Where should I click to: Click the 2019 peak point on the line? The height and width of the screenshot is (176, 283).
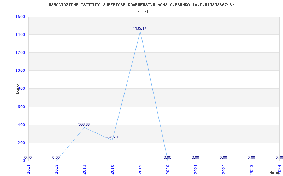pyautogui.click(x=140, y=32)
